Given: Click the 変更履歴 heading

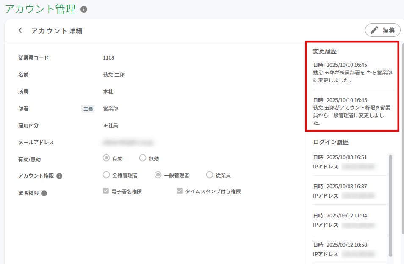Looking at the screenshot, I should point(325,52).
